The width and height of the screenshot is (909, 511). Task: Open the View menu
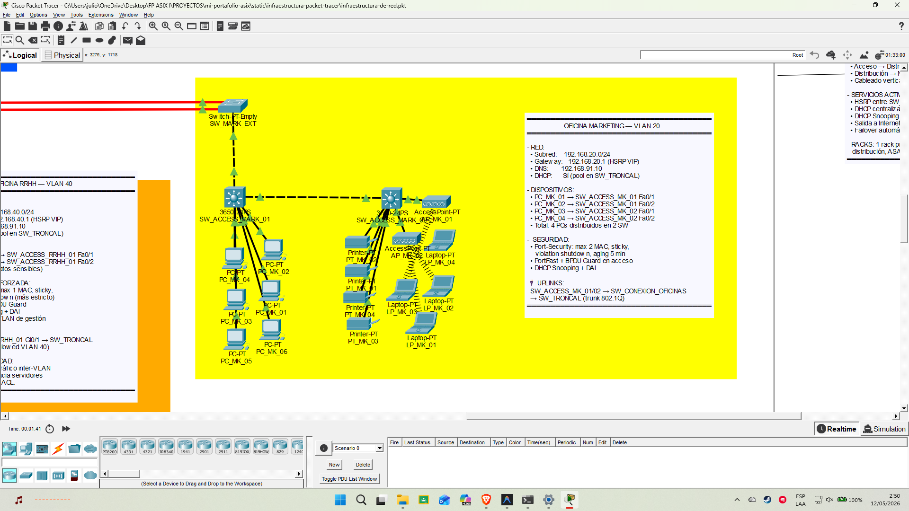[59, 15]
